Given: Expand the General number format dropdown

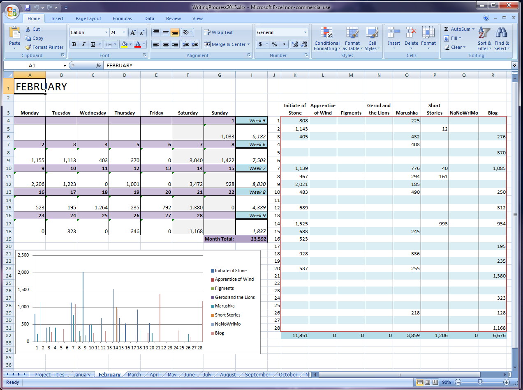Looking at the screenshot, I should (305, 32).
